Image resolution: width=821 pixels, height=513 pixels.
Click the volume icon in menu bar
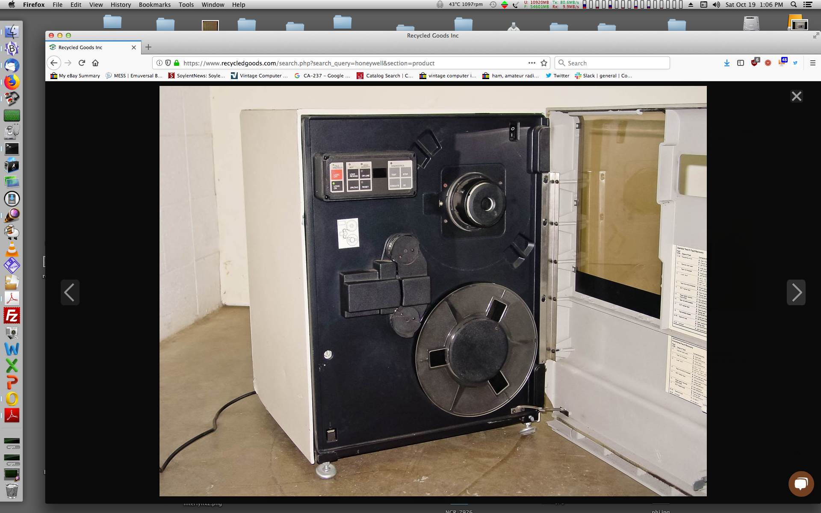tap(716, 5)
